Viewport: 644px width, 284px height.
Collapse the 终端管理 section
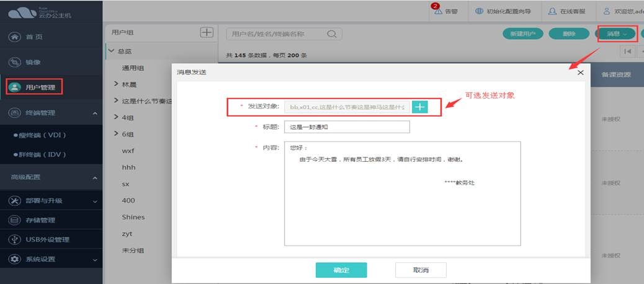pos(94,113)
